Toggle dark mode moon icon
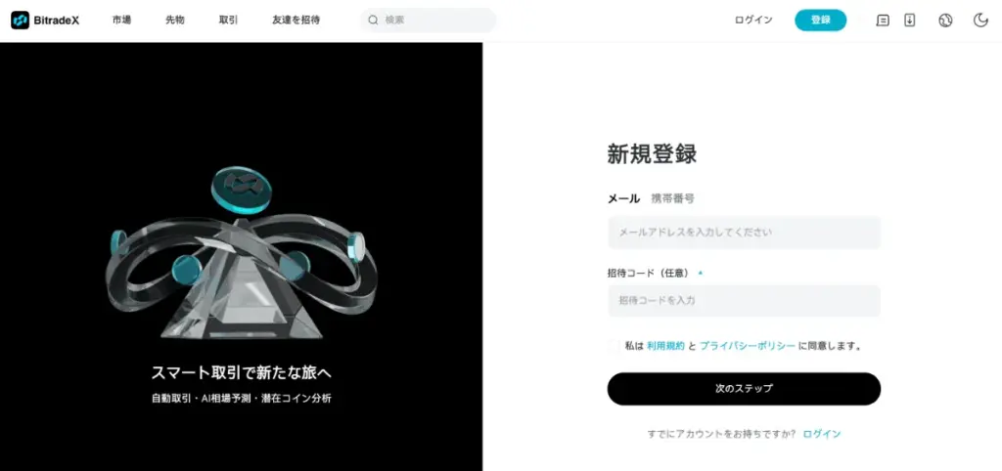The image size is (1002, 471). tap(980, 21)
